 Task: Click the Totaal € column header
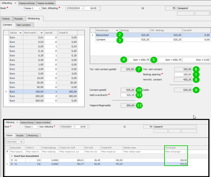tap(67, 33)
